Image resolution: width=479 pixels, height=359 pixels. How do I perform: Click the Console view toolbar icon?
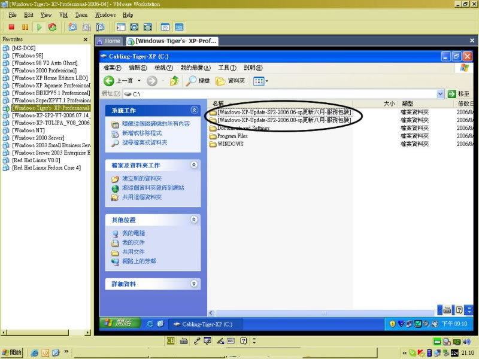pos(179,27)
